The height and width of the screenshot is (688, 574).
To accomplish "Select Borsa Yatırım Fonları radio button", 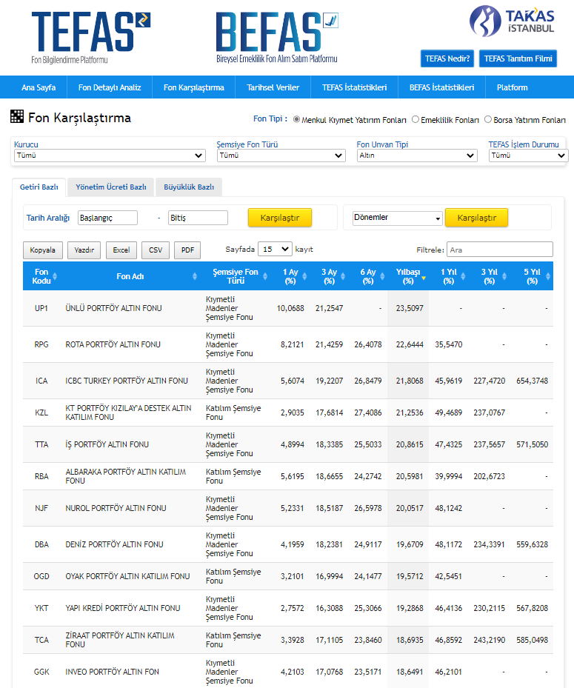I will [487, 119].
